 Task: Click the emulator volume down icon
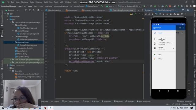tap(153, 14)
